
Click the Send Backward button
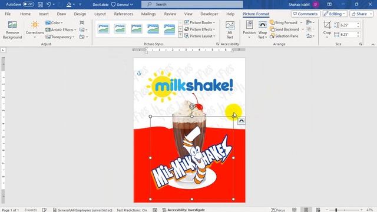(285, 29)
